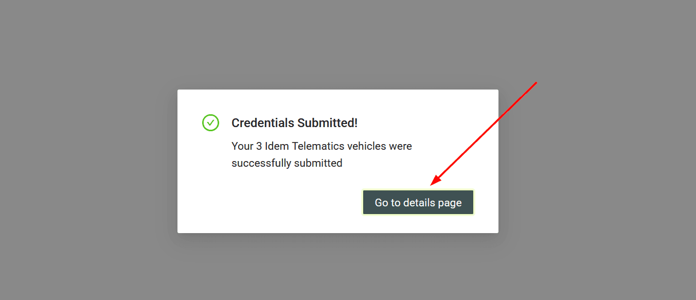Click the word 'Credentials' in the title

(262, 123)
